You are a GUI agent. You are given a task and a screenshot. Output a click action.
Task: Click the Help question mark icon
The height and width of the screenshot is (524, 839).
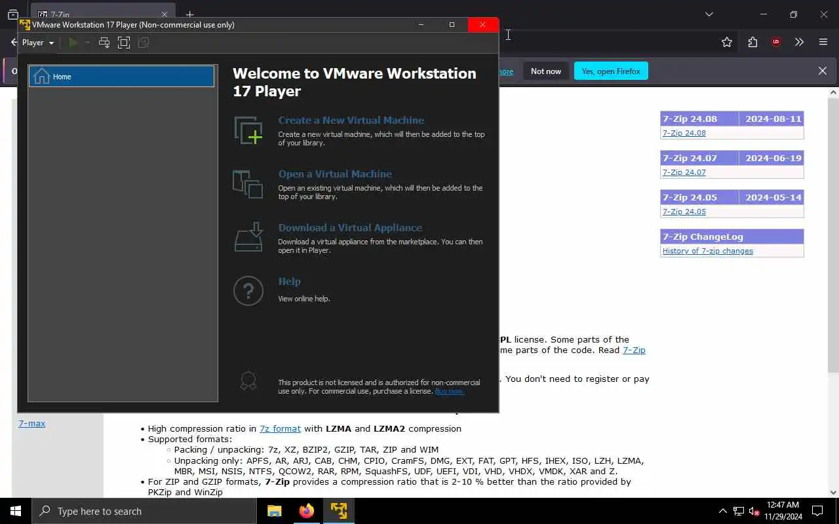pyautogui.click(x=248, y=291)
